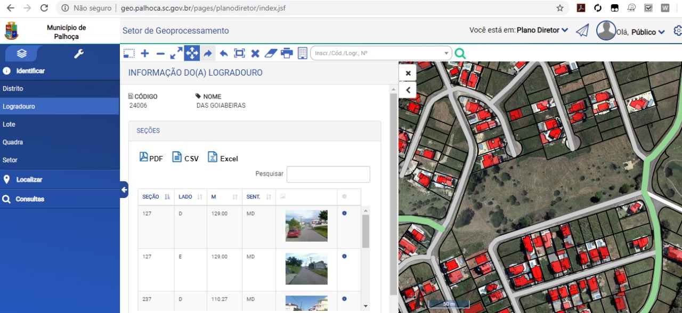Viewport: 682px width, 313px height.
Task: Activate the diagonal arrows full-extent tool
Action: [176, 53]
